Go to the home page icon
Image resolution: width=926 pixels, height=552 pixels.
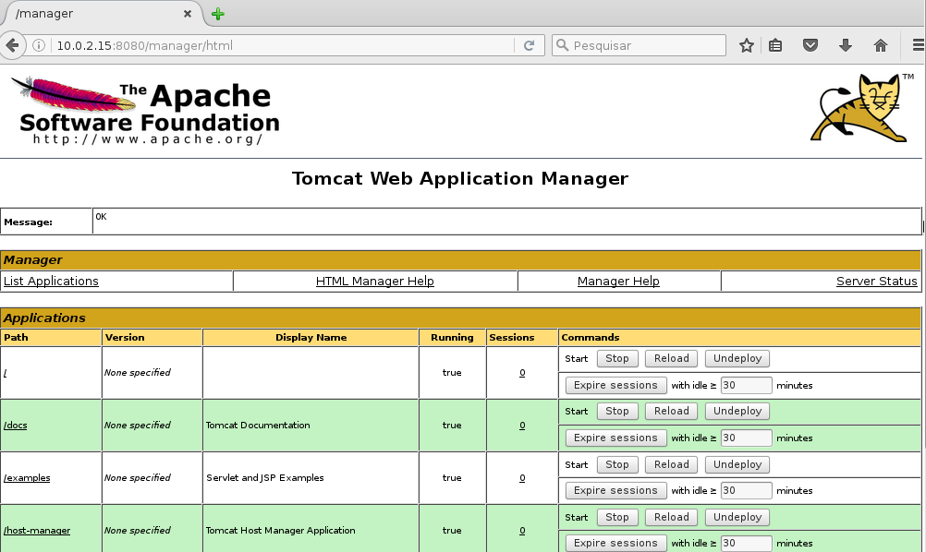coord(881,45)
